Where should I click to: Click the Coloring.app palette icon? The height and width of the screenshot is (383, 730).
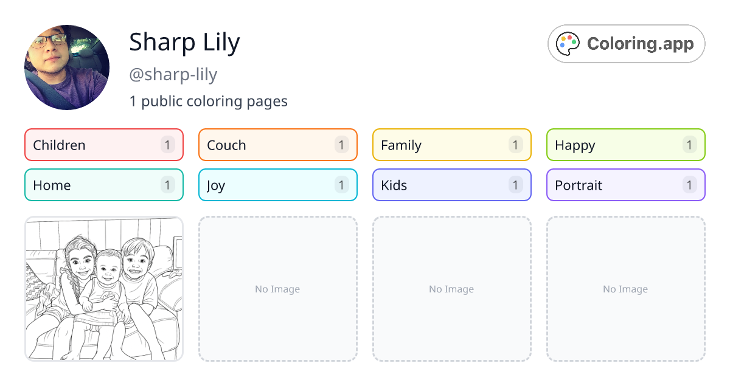click(x=568, y=43)
